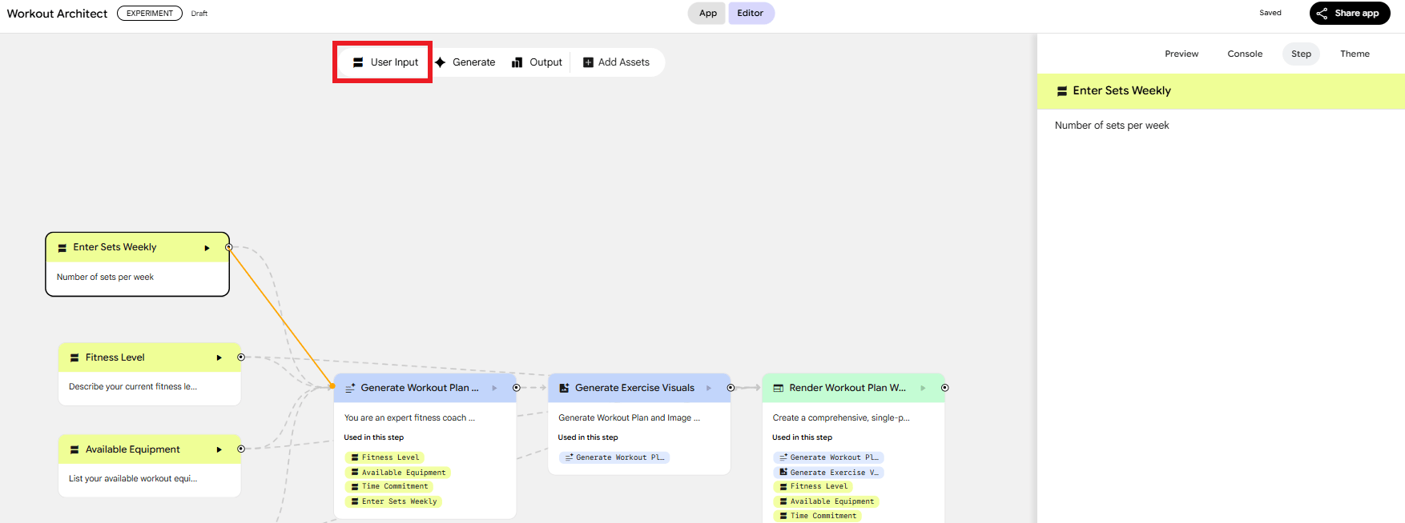Click 'Describe your current fitness le...' text

133,387
